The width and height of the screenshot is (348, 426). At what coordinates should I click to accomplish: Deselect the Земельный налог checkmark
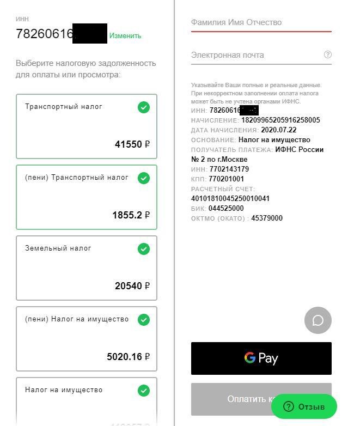[144, 249]
